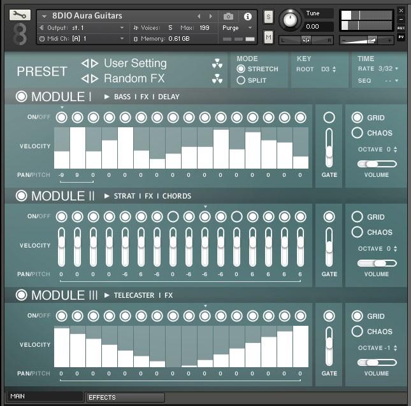This screenshot has width=411, height=406.
Task: Open the instrument info icon
Action: [x=248, y=16]
